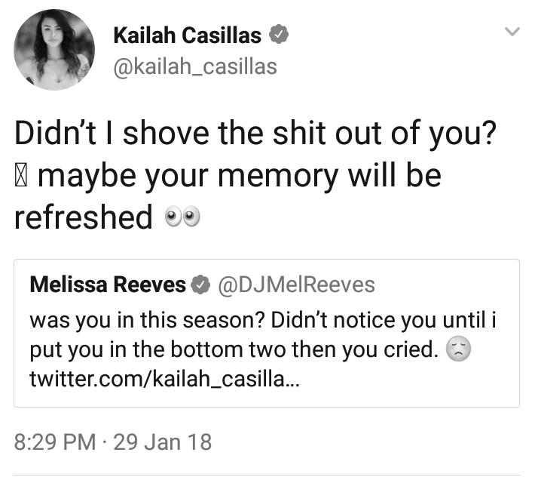Open Kailah Casillas' profile photo
Screen dimensions: 538x480
point(54,50)
